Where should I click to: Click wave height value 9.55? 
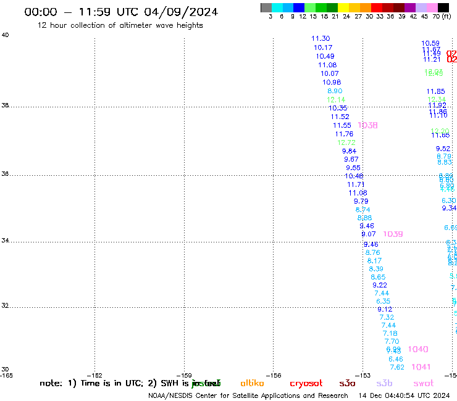click(x=353, y=168)
